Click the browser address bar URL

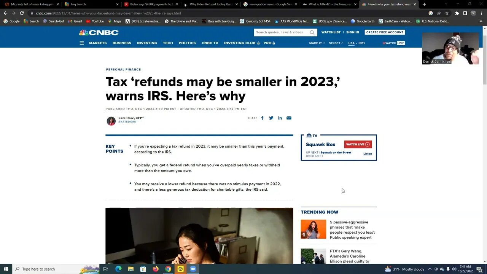point(108,13)
